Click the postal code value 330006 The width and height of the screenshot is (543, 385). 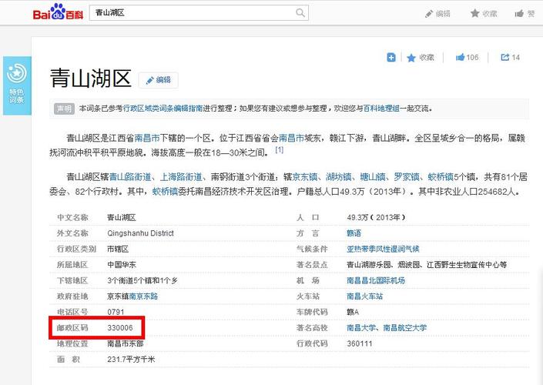[x=120, y=328]
